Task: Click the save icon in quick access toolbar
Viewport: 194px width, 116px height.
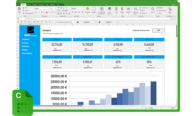Action: click(x=34, y=22)
